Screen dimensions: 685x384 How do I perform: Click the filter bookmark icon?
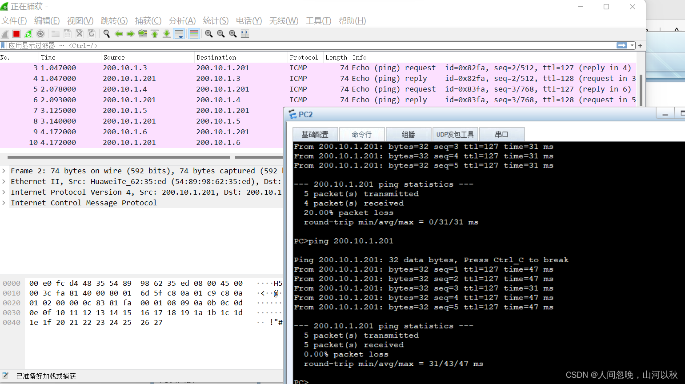pos(3,45)
